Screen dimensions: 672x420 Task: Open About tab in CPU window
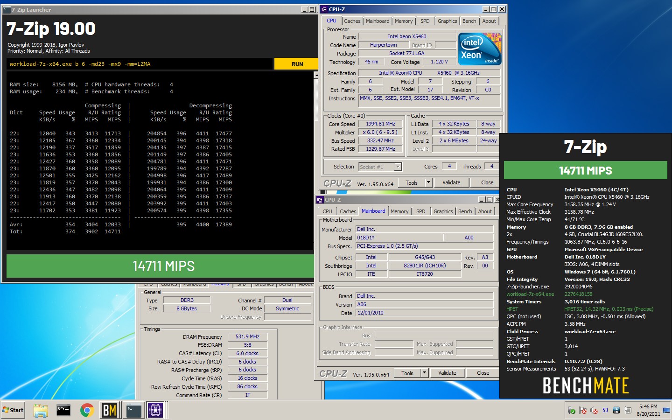tap(489, 21)
